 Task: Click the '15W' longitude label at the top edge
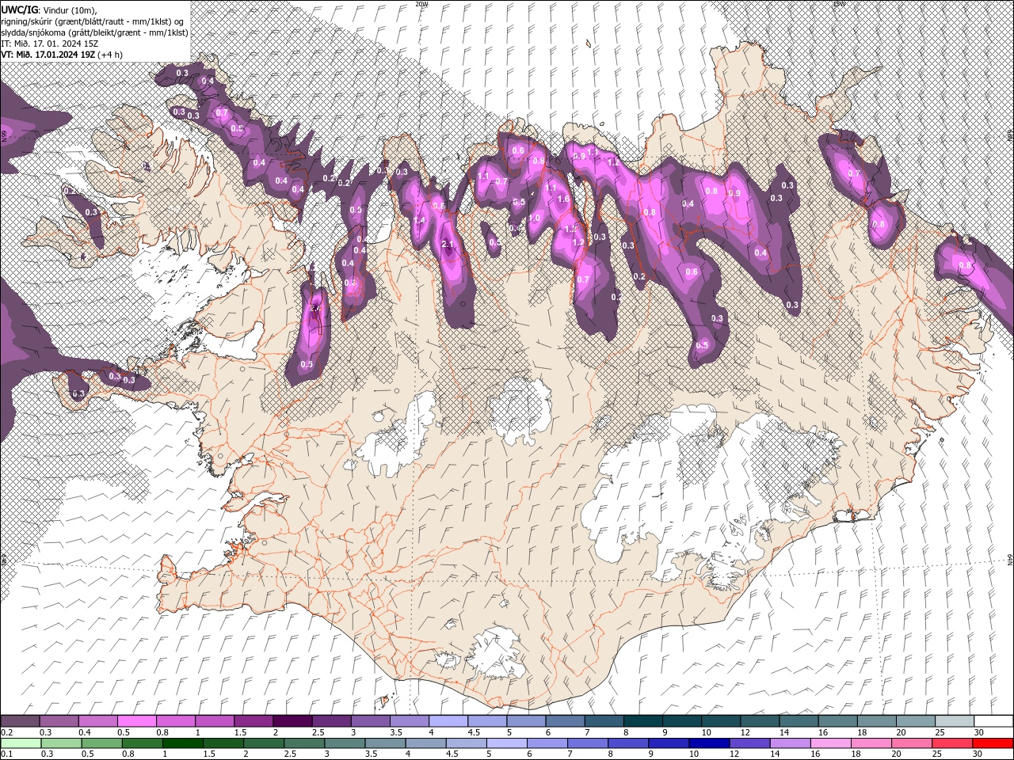click(x=839, y=4)
